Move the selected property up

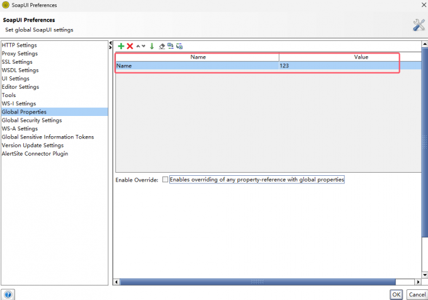tap(138, 46)
